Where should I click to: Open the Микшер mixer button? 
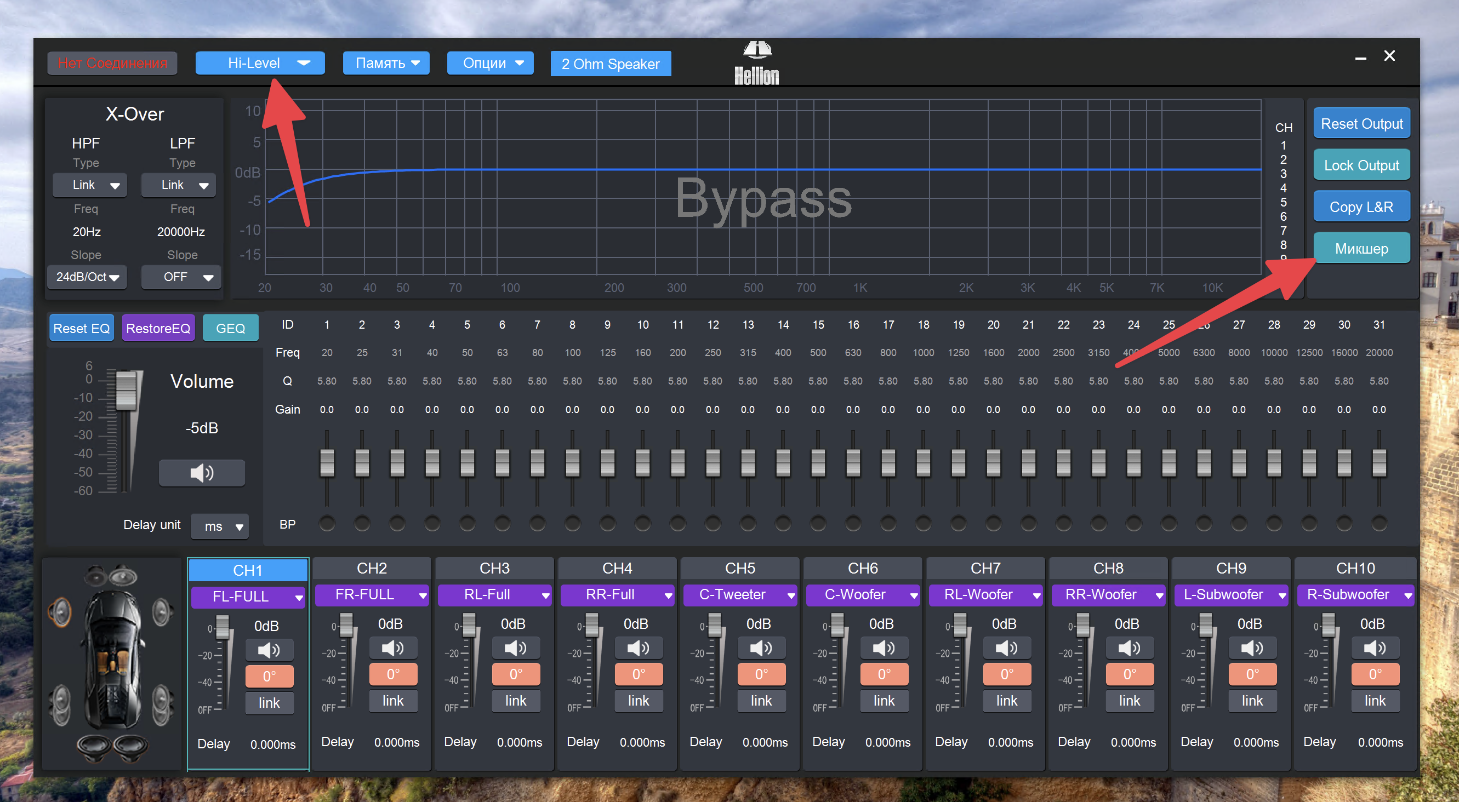tap(1361, 249)
